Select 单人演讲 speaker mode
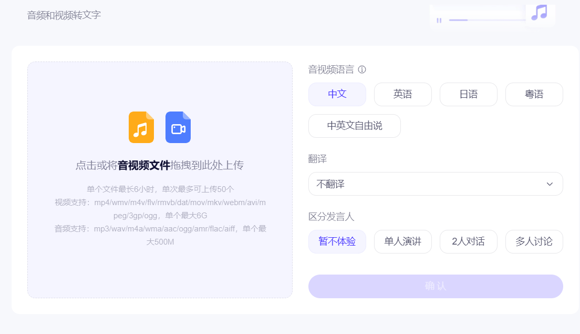Screen dimensions: 580x334 (x=402, y=241)
